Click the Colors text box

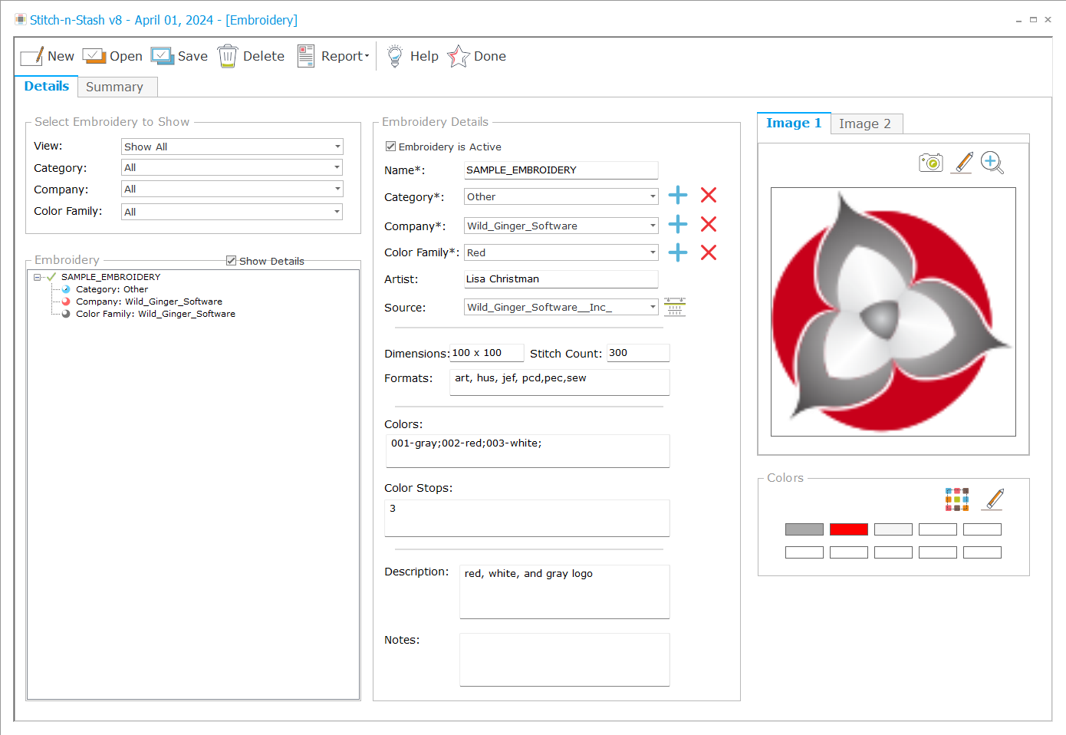[x=528, y=451]
